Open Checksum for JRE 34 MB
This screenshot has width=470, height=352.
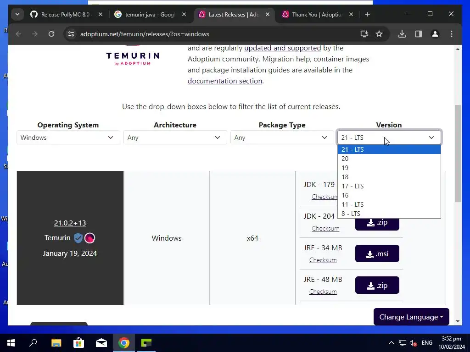point(323,260)
